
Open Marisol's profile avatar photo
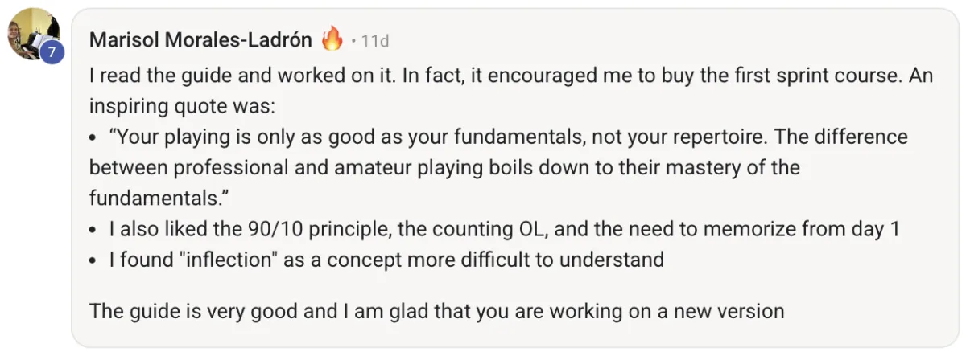click(29, 31)
